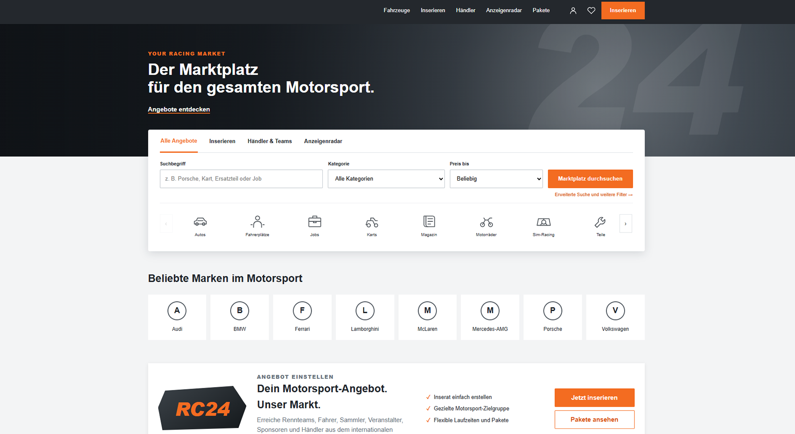Viewport: 795px width, 434px height.
Task: Choose the Porsche brand card
Action: pos(553,317)
